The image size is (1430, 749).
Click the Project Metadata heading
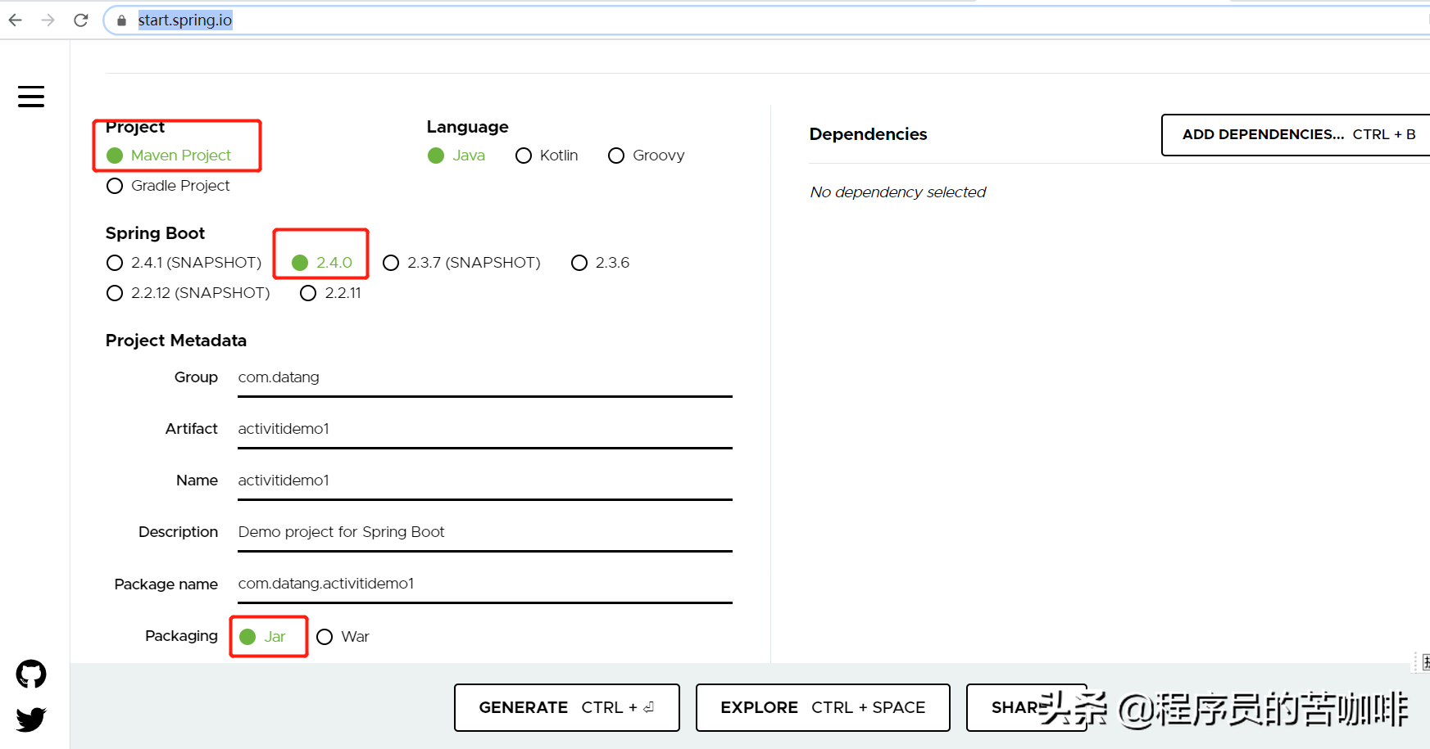(176, 341)
